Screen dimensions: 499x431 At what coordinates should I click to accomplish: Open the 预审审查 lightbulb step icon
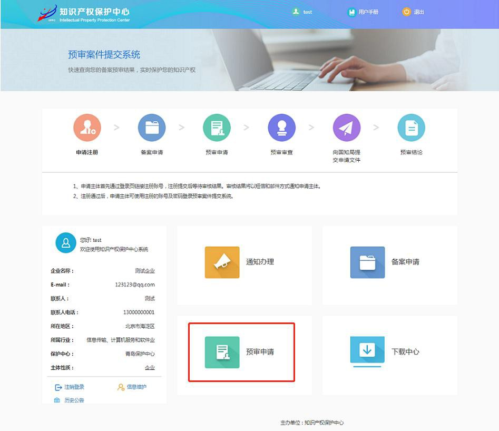click(281, 127)
